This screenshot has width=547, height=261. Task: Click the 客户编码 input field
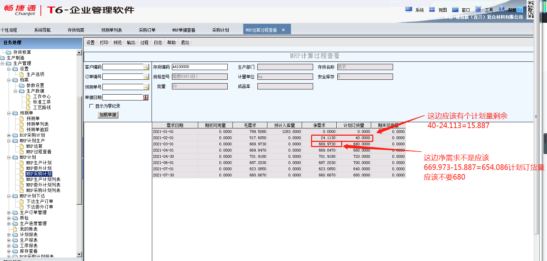pos(123,67)
